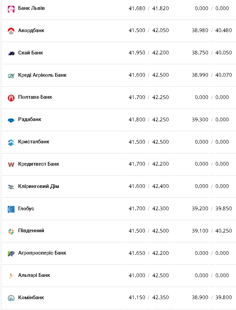Click the Радабанк blue logo icon
Screen dimensions: 236x310
tap(11, 120)
